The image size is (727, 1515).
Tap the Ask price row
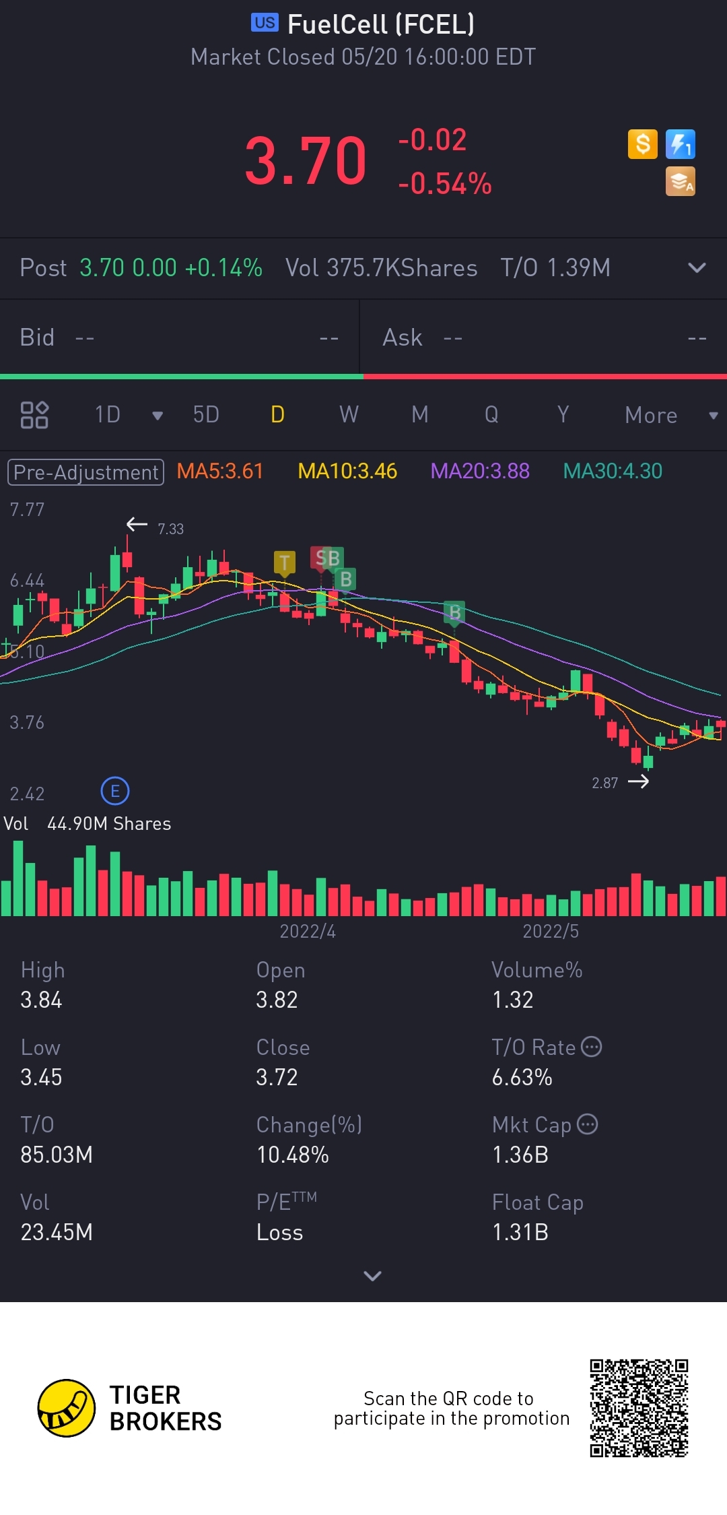544,337
